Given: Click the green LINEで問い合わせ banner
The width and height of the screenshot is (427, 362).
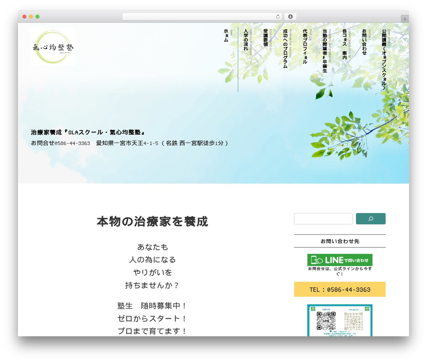Looking at the screenshot, I should tap(340, 260).
